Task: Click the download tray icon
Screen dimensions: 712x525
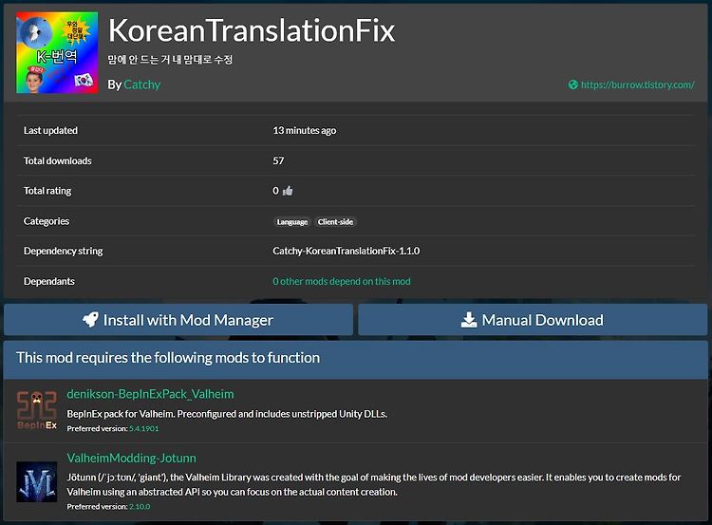Action: [x=469, y=320]
